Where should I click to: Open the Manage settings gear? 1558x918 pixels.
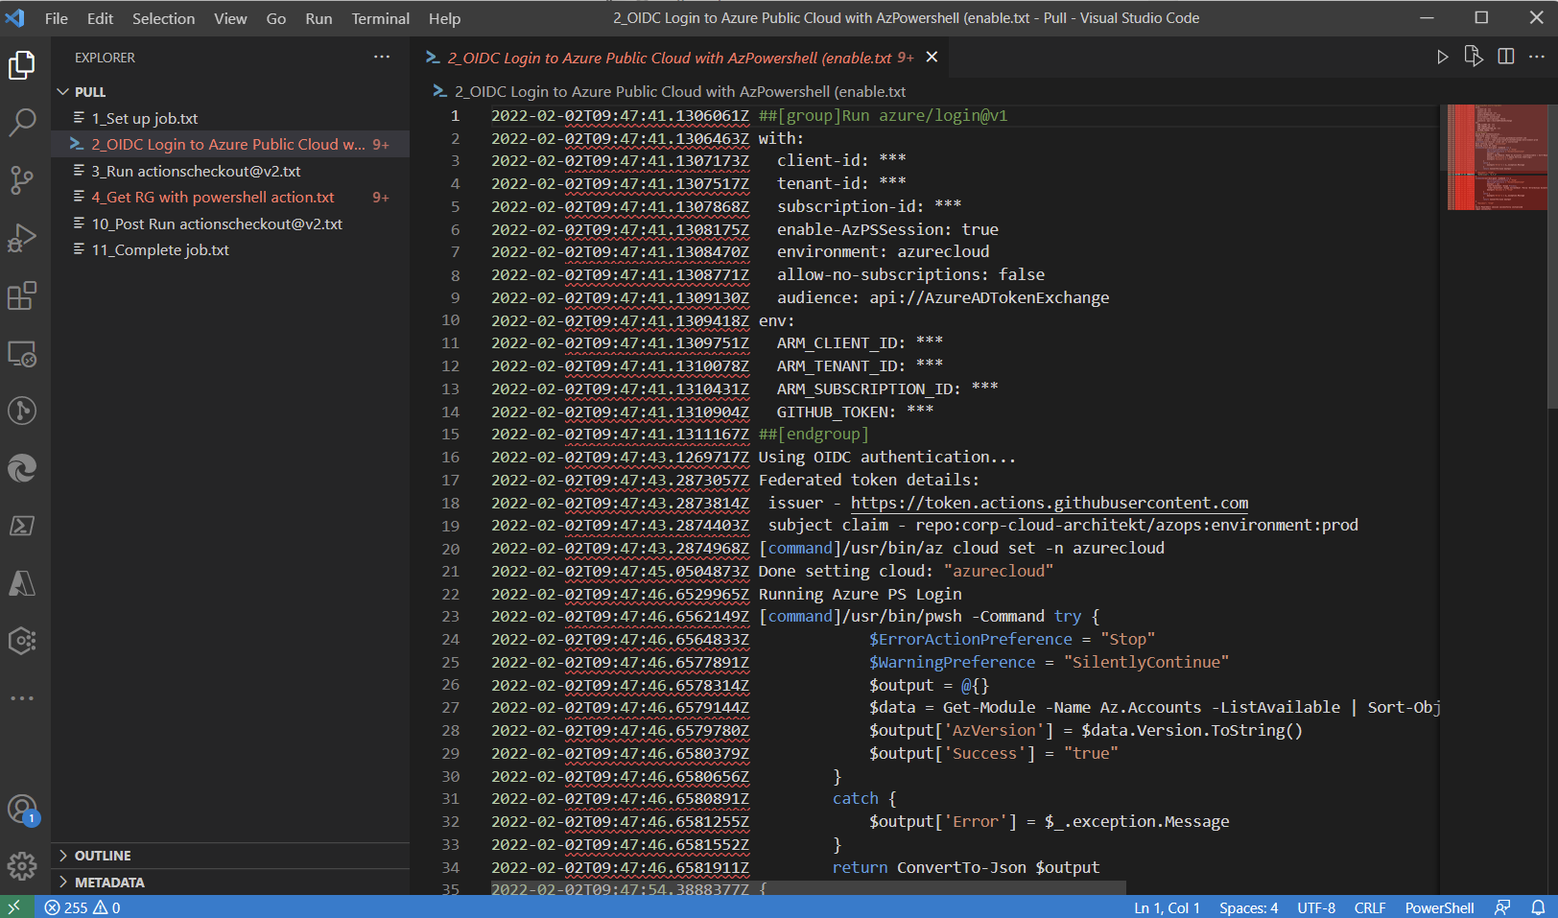[22, 866]
